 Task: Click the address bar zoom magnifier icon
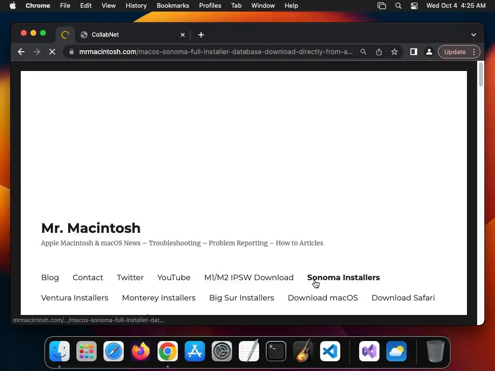364,52
